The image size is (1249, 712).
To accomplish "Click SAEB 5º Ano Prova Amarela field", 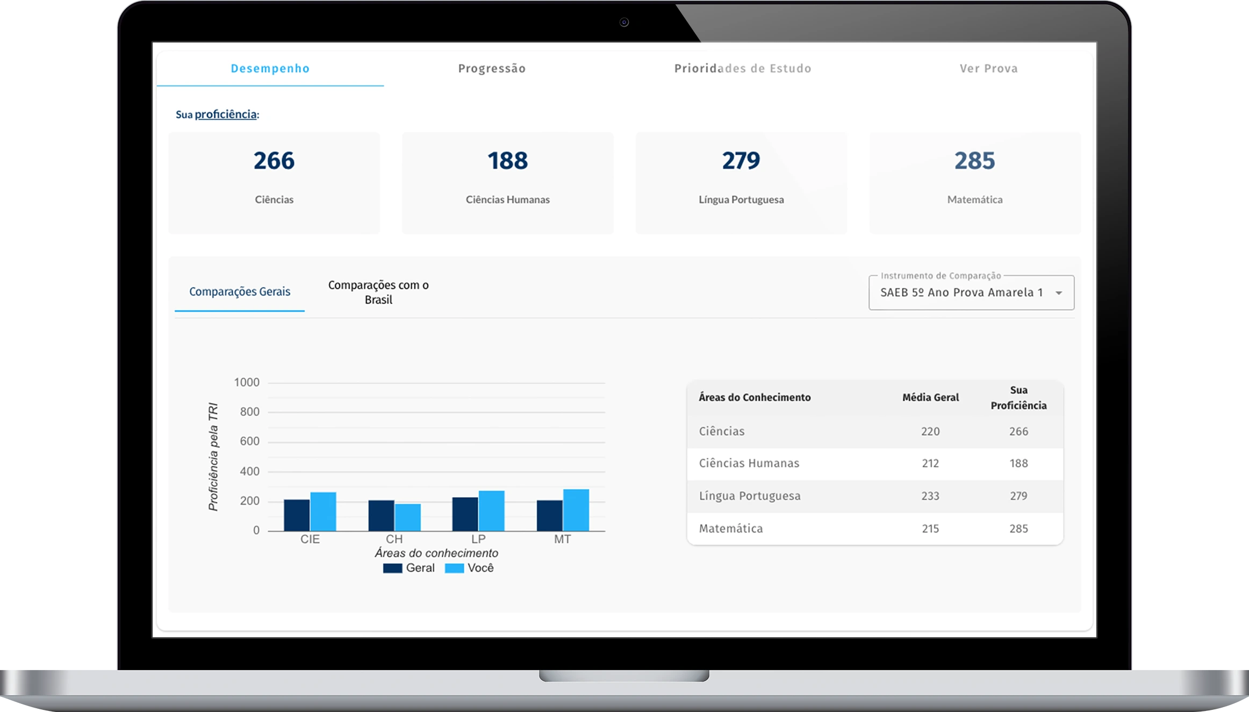I will click(961, 293).
